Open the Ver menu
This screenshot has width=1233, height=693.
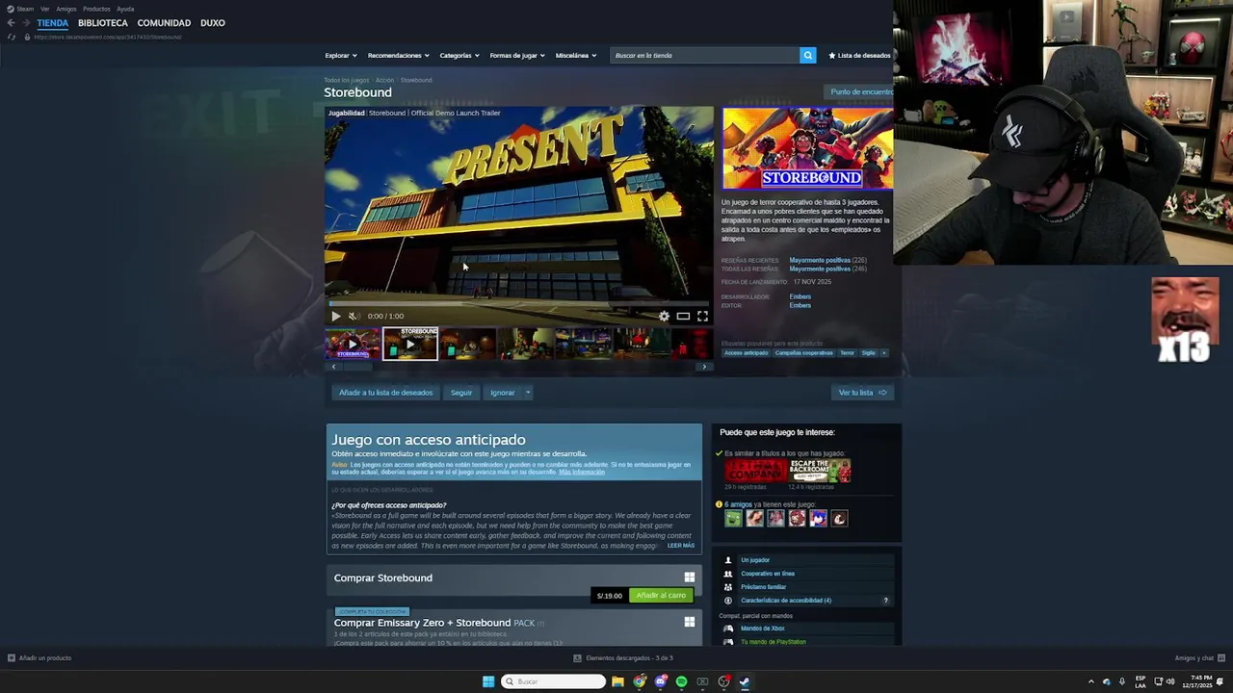pos(45,9)
